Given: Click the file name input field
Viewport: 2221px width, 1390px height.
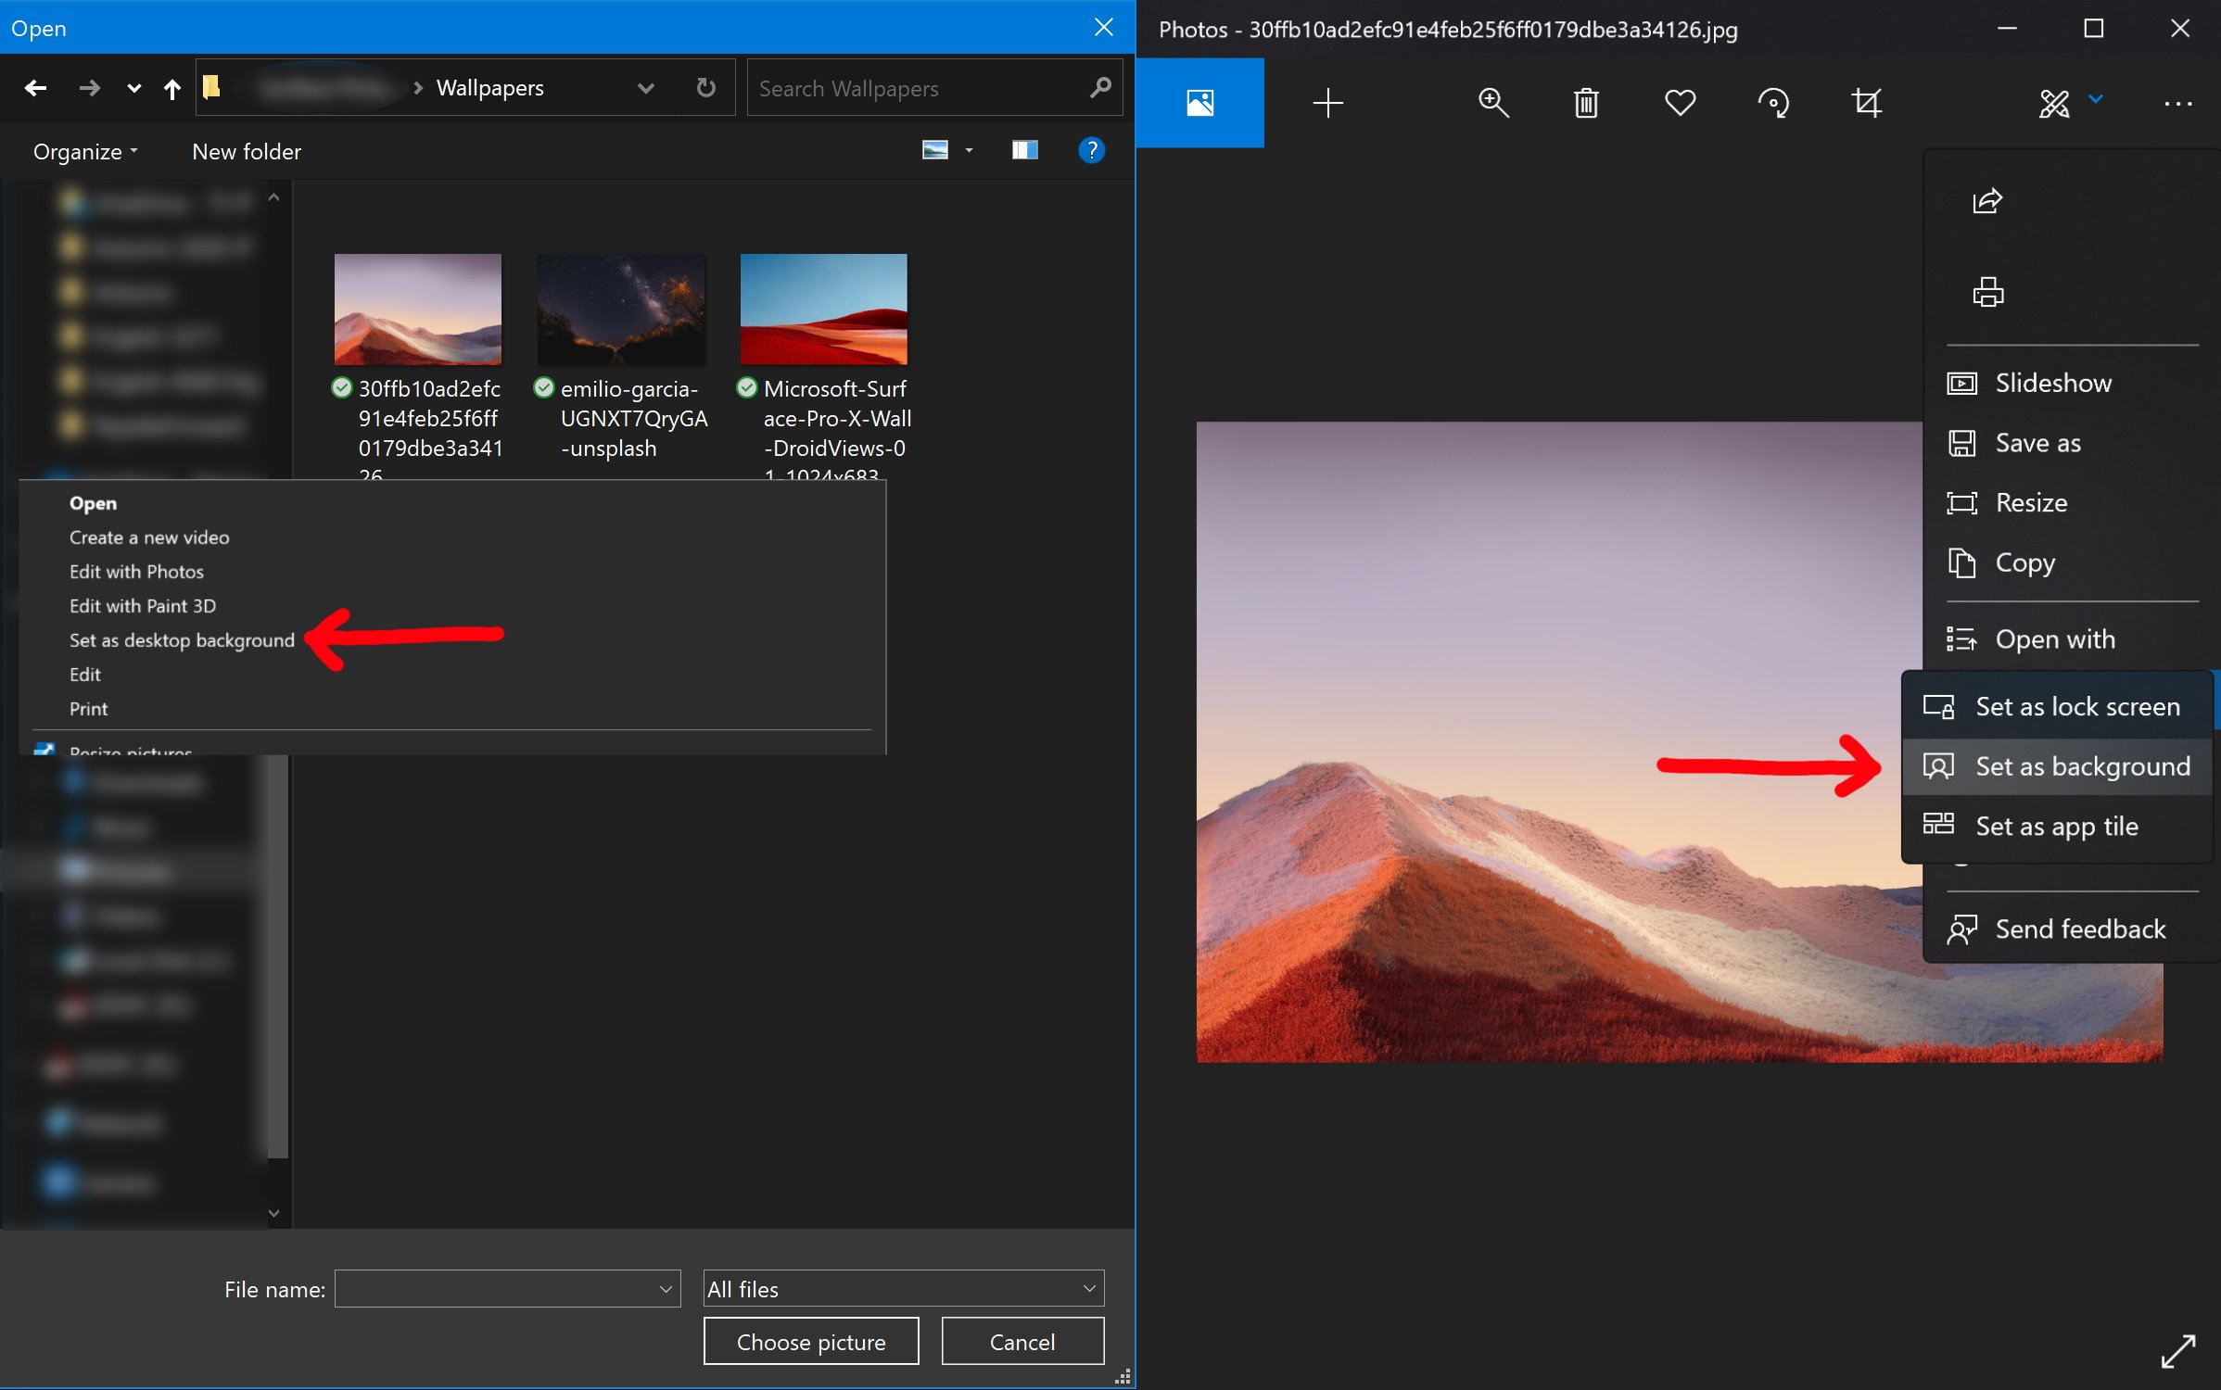Looking at the screenshot, I should coord(504,1287).
